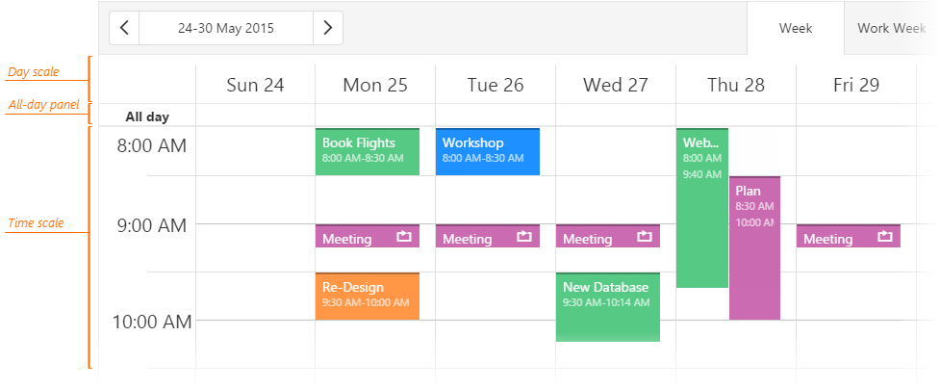Click recurrence icon on Friday Meeting
This screenshot has height=388, width=940.
(885, 236)
